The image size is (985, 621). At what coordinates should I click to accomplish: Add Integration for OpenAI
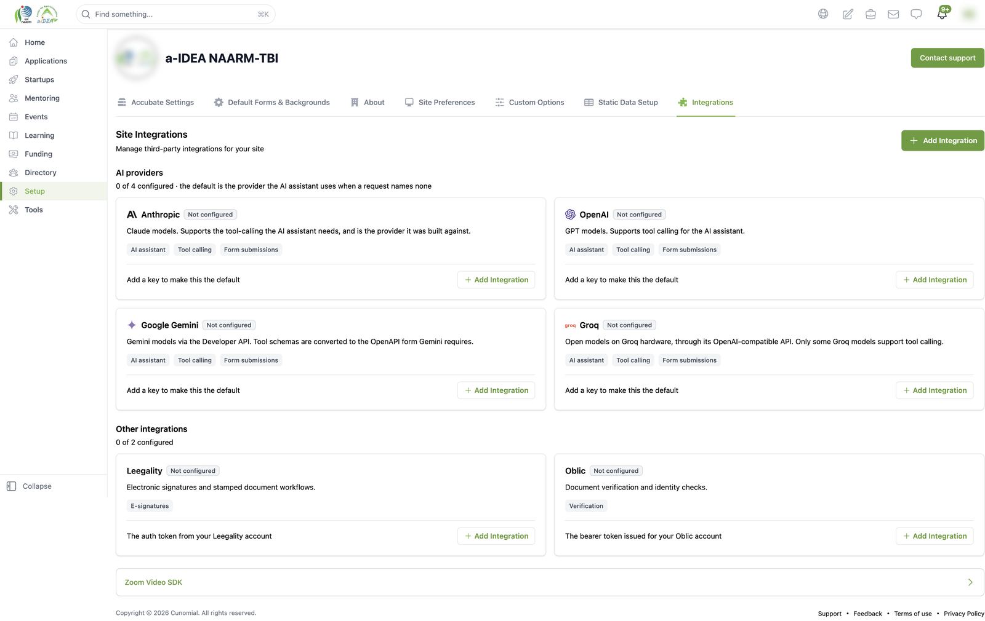(935, 280)
